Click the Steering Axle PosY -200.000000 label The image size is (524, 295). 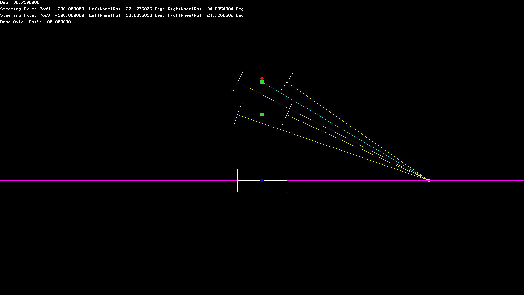pos(42,9)
